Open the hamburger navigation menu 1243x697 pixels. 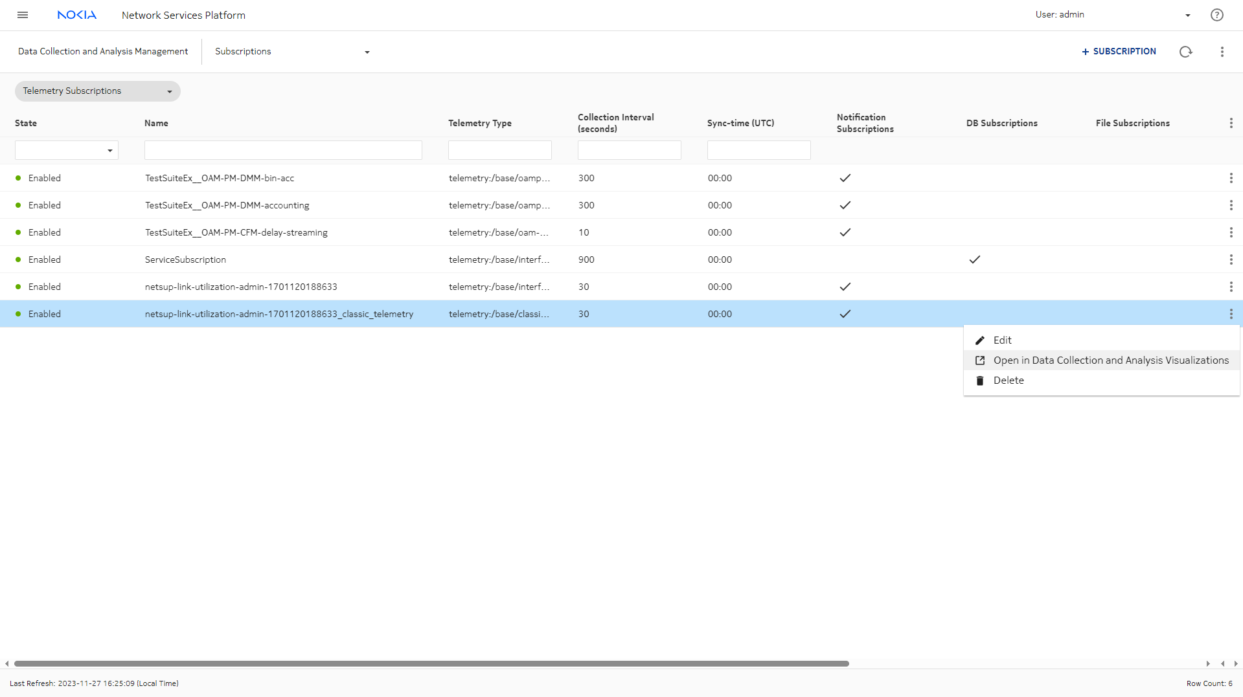23,15
